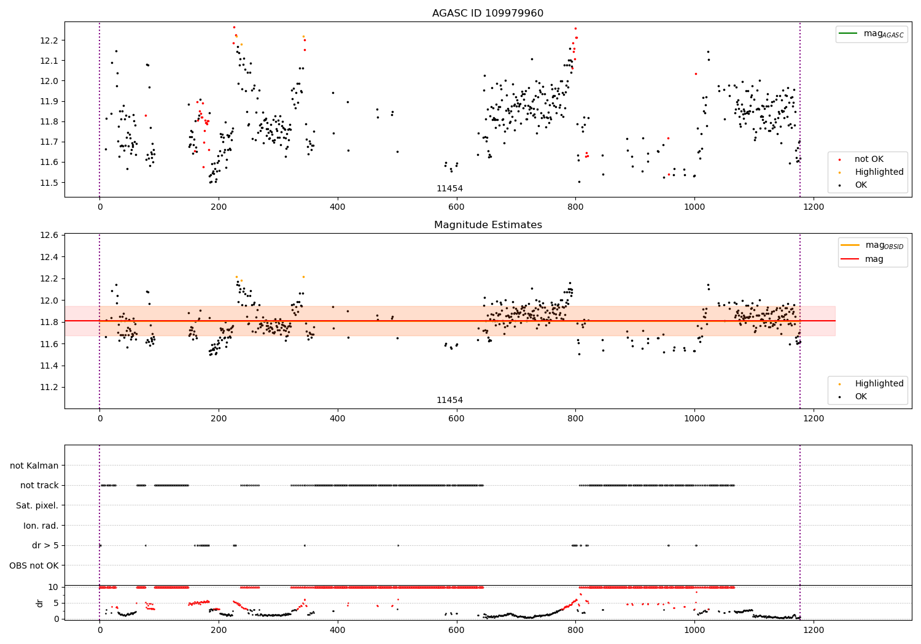Click the '800' x-tick label under the bottom plot
Image resolution: width=921 pixels, height=644 pixels.
[575, 629]
